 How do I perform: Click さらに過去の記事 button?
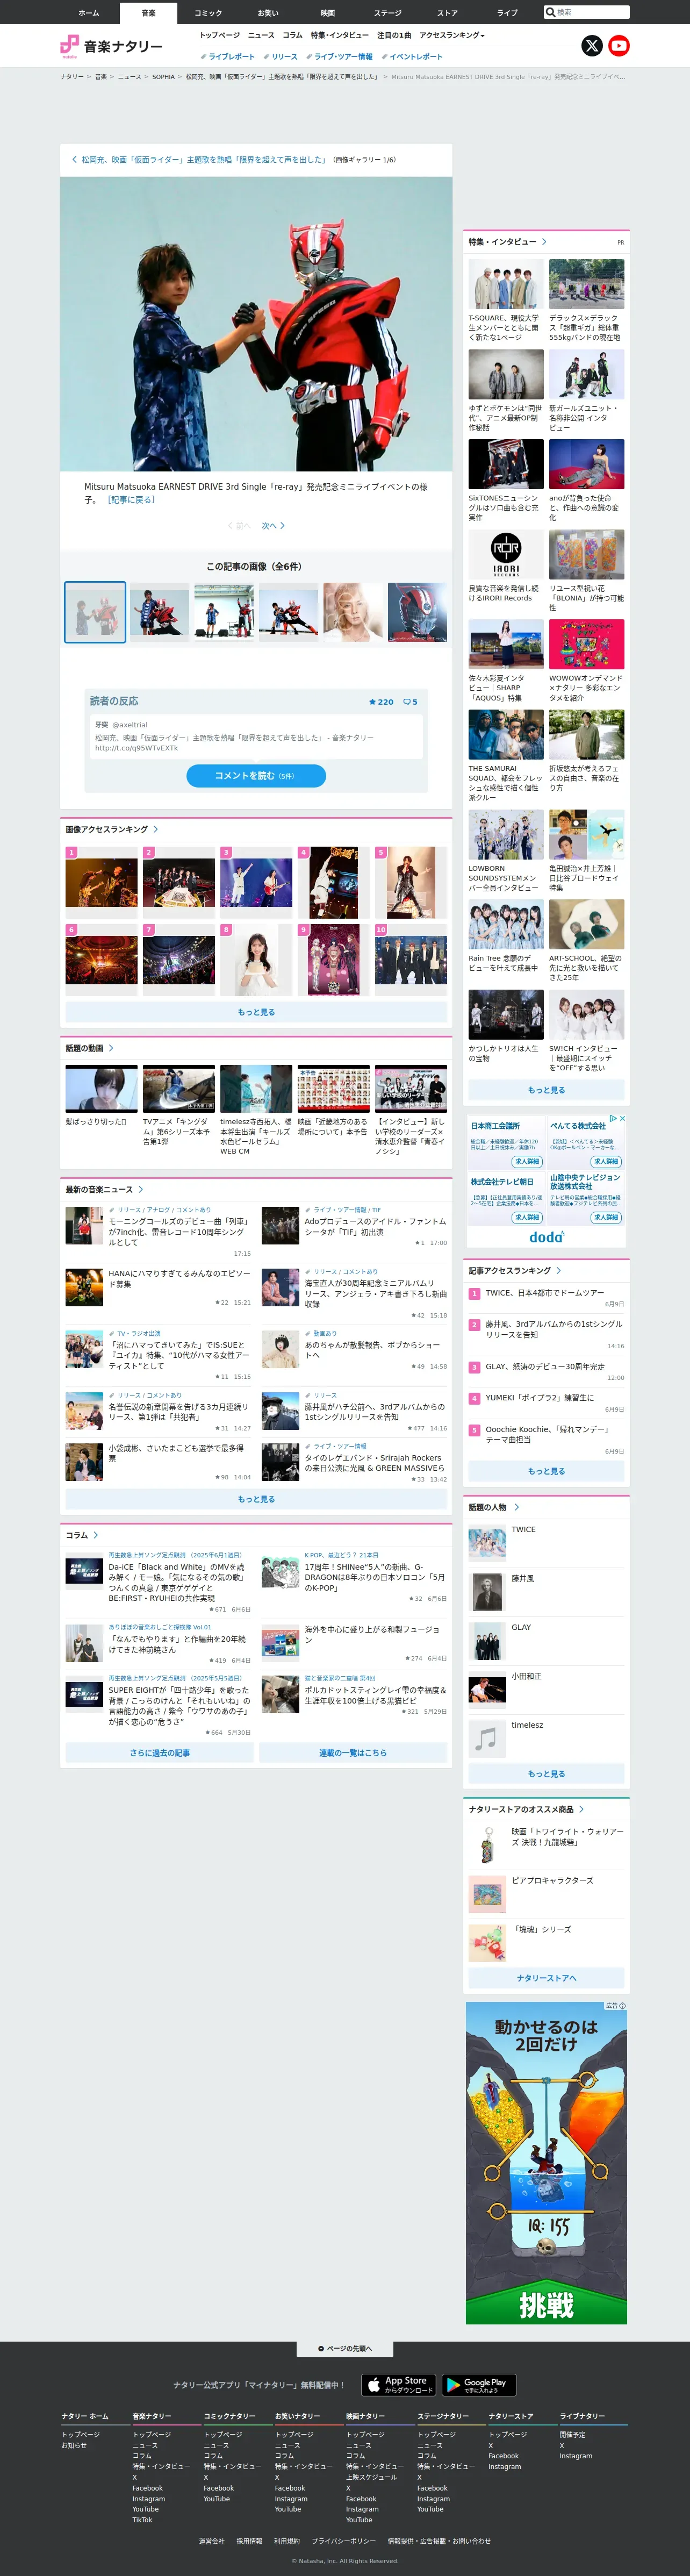click(x=160, y=1753)
